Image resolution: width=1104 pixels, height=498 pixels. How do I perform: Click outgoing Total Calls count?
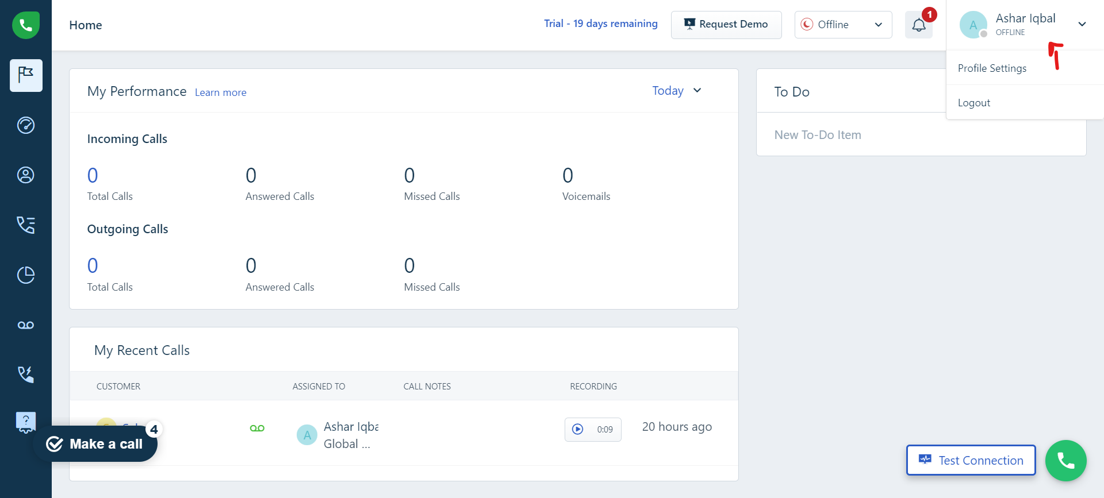[93, 265]
